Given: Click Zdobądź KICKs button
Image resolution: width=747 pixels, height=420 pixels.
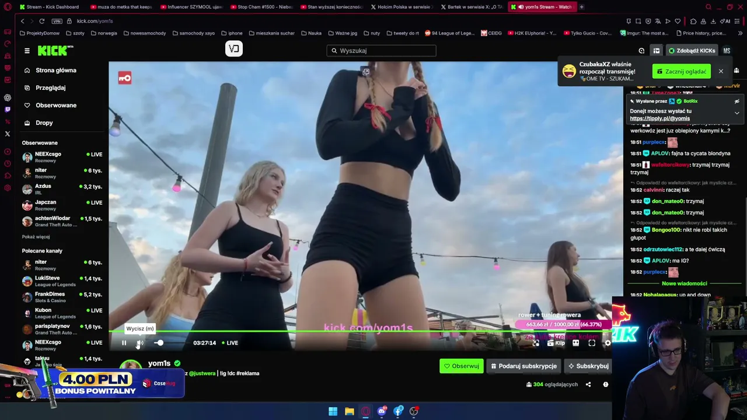Looking at the screenshot, I should (692, 51).
